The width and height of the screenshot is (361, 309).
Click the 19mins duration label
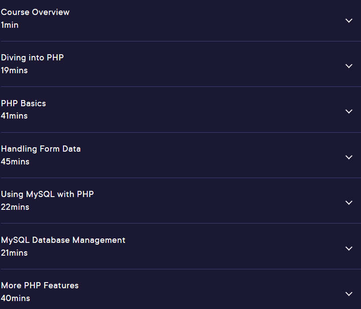click(x=14, y=70)
